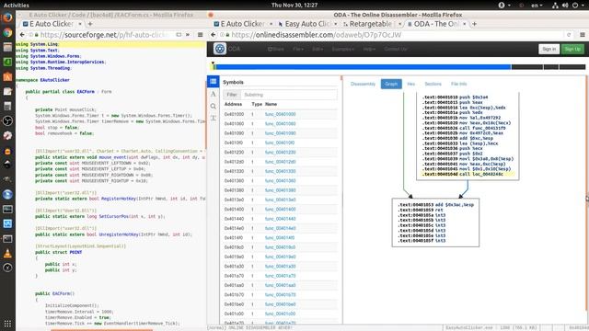Open symbol func_00401a30

(280, 266)
